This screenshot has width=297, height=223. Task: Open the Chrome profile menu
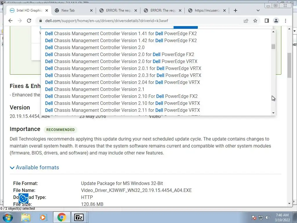coord(276,21)
